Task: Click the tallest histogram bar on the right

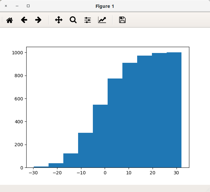Action: point(174,111)
